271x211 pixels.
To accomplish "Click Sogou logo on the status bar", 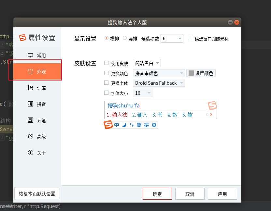I will point(108,125).
